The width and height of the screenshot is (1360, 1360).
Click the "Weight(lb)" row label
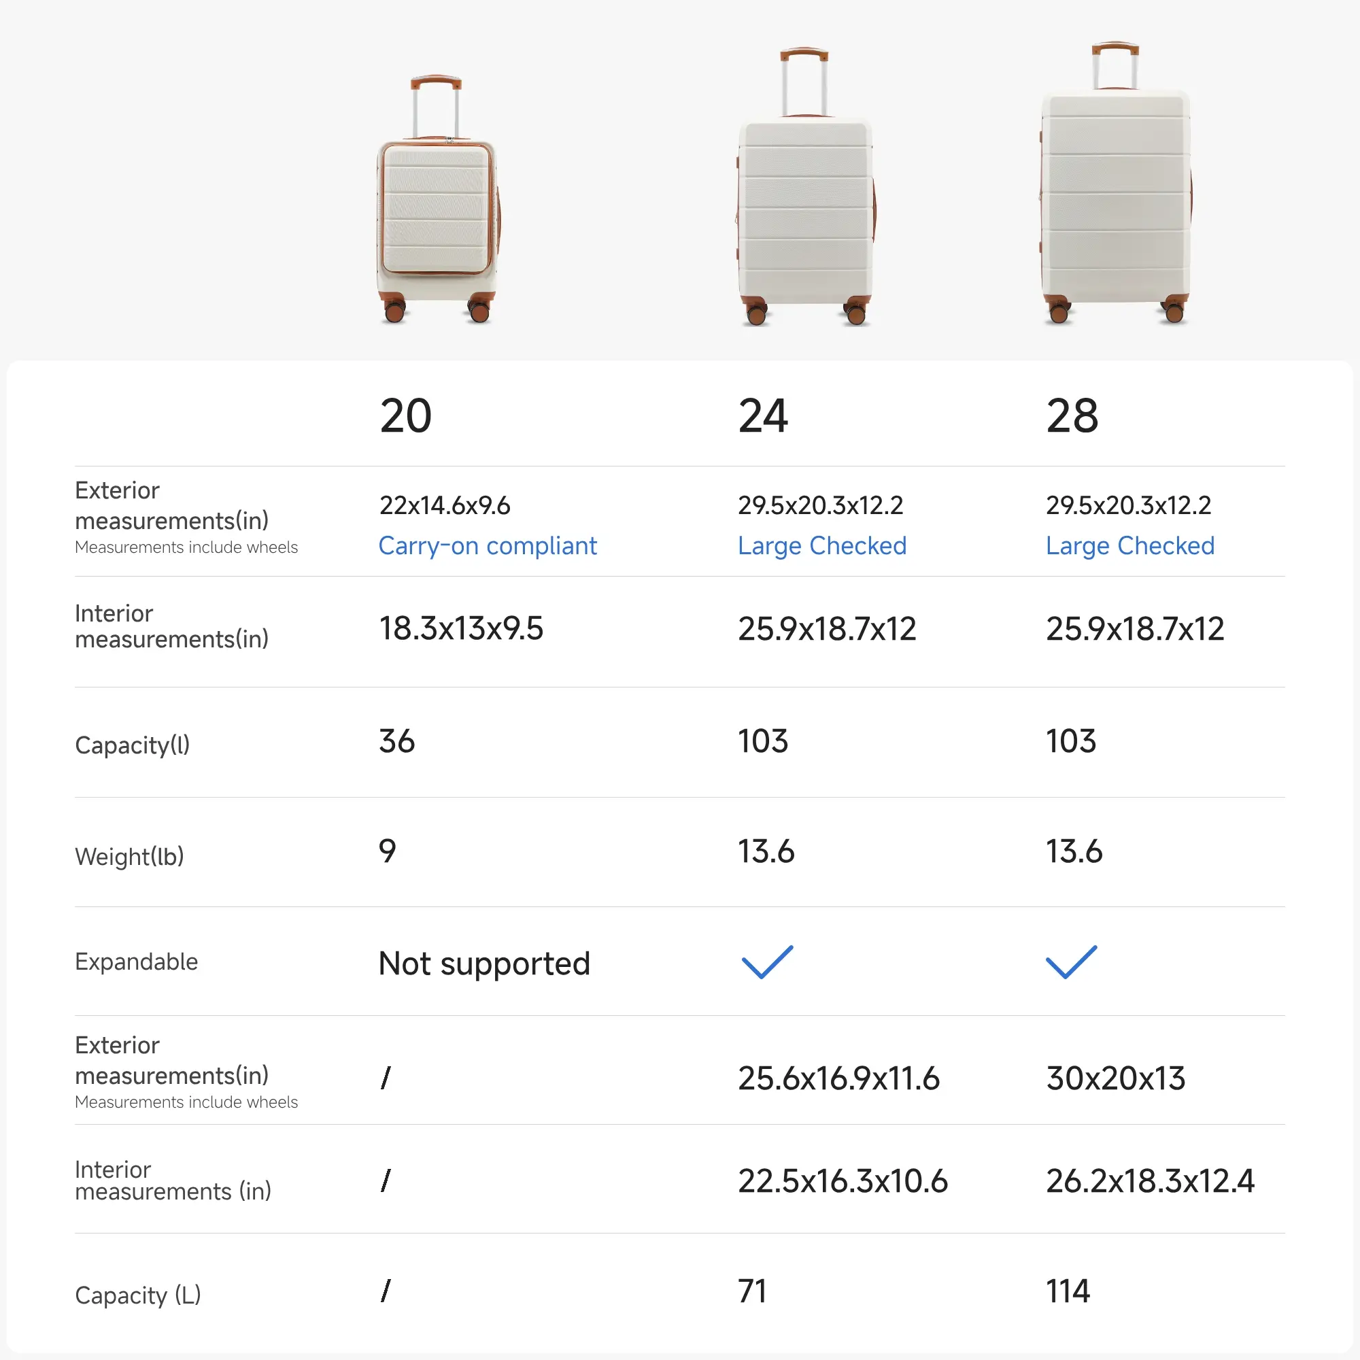(129, 856)
